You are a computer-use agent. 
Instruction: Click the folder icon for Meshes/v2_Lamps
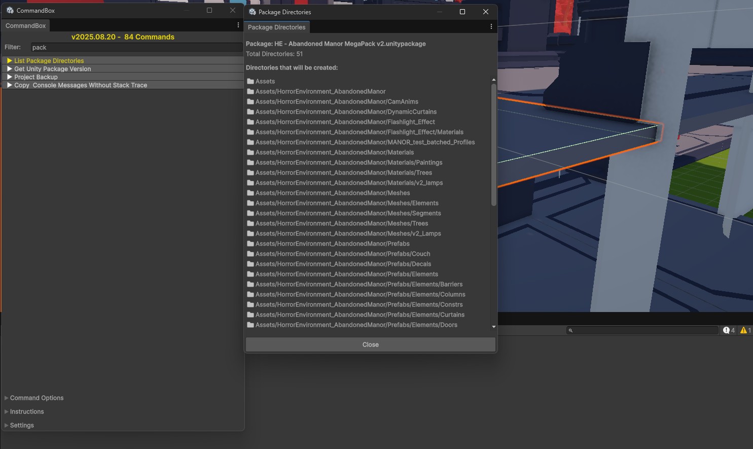point(250,233)
